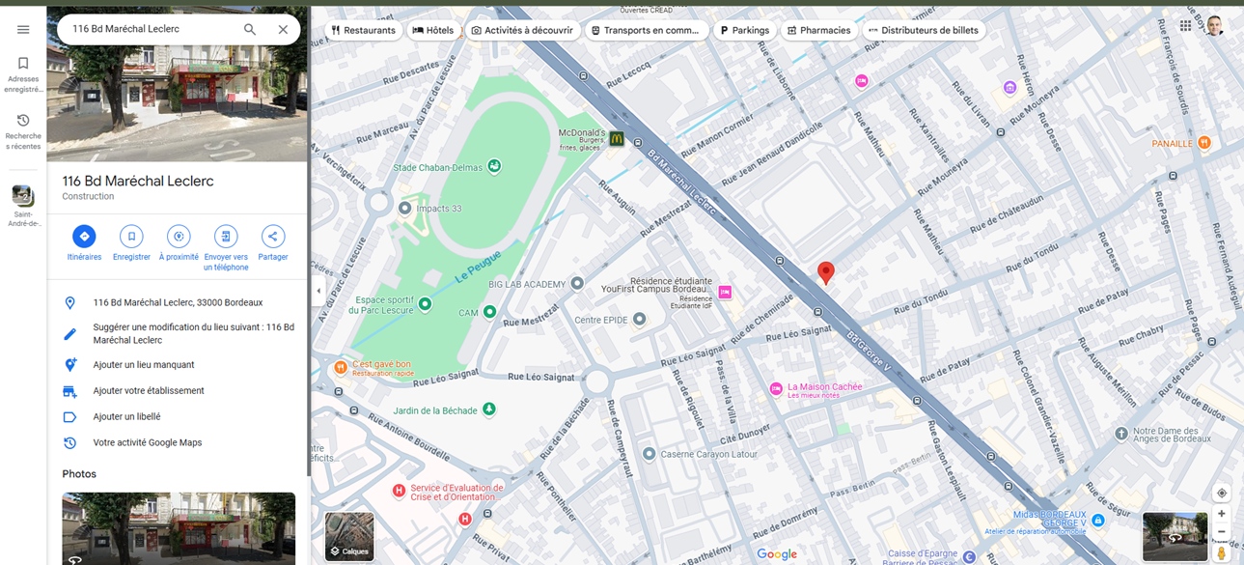Click Centre EPIDE marker

pyautogui.click(x=639, y=320)
